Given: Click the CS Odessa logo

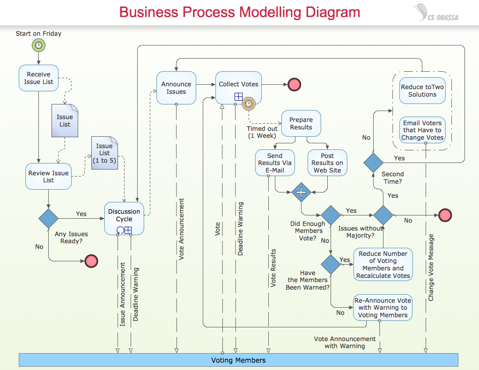Looking at the screenshot, I should 436,13.
